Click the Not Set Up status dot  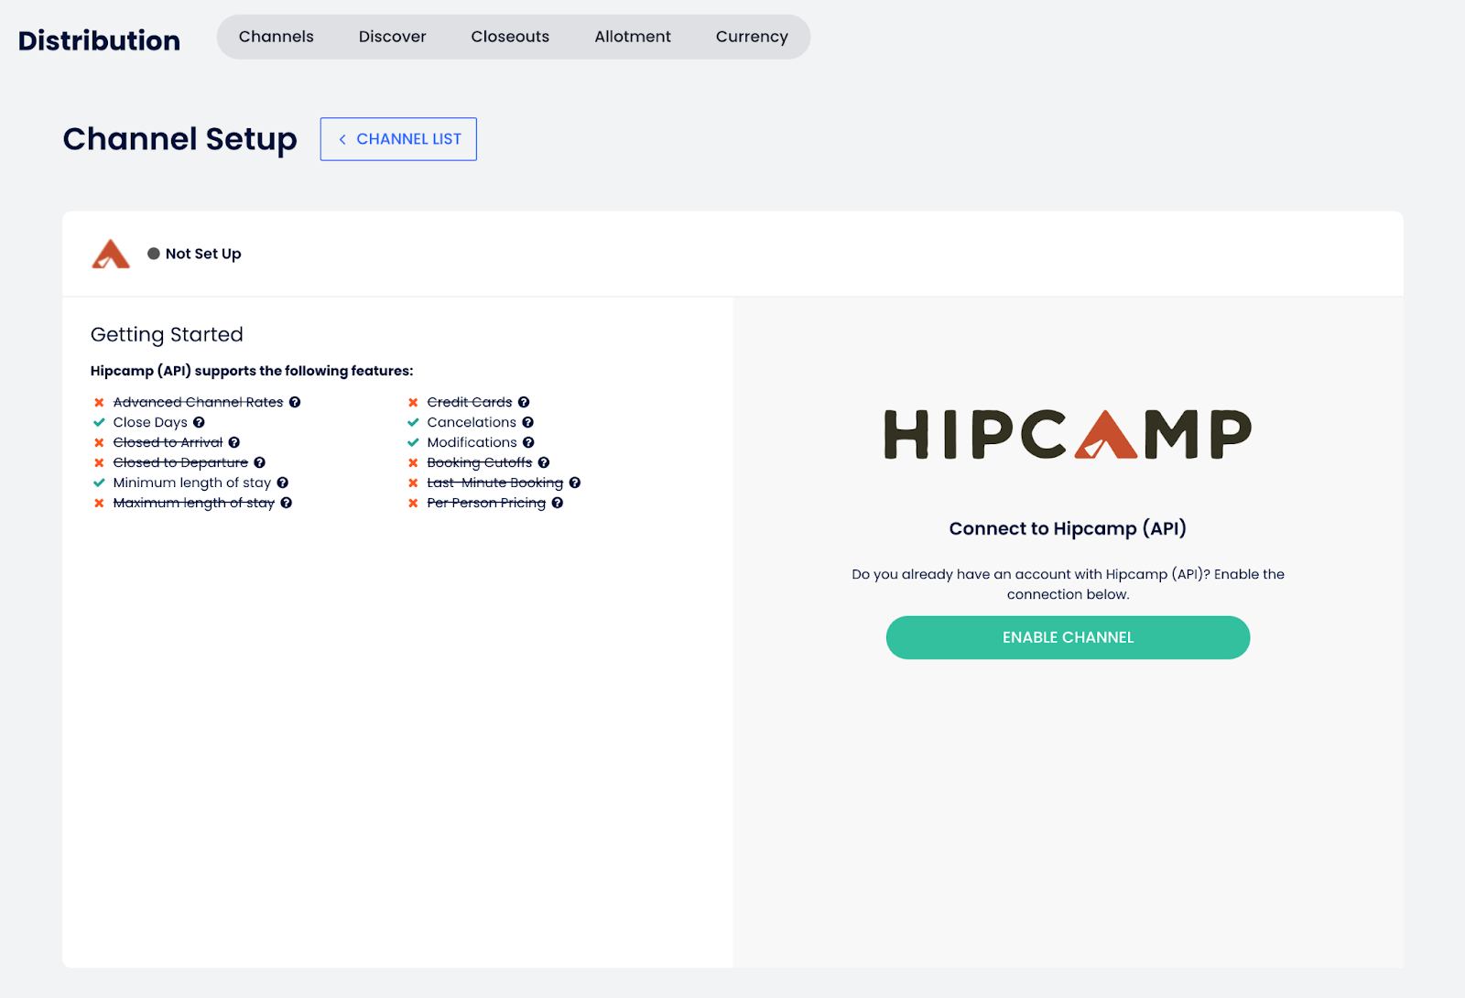154,254
